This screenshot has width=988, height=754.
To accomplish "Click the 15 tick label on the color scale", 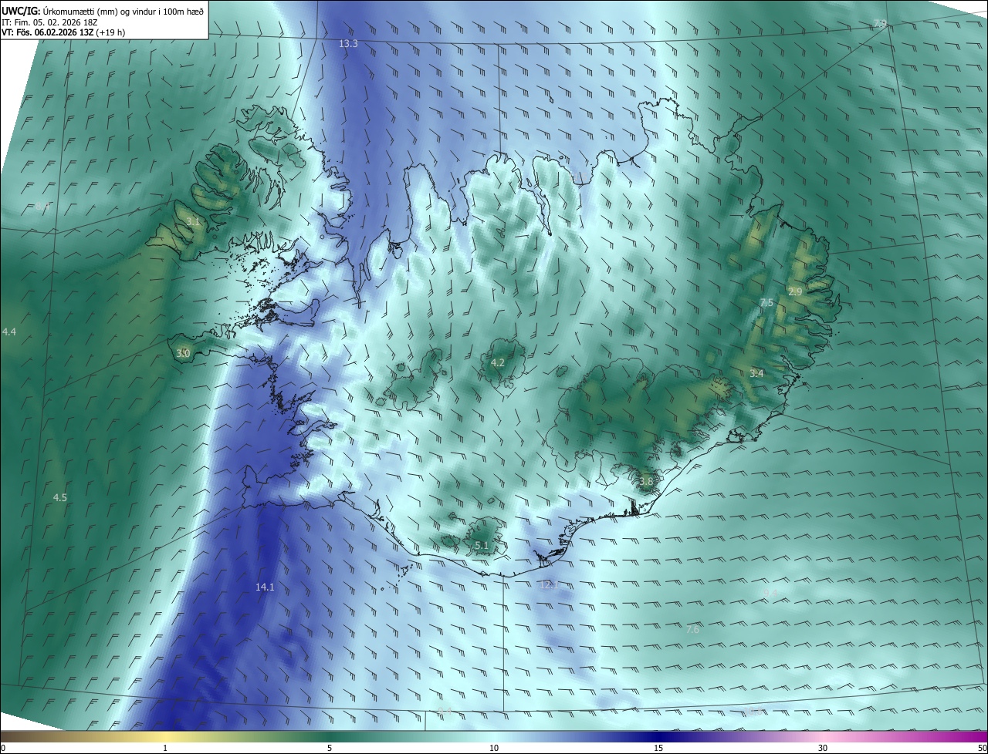I will pos(658,749).
